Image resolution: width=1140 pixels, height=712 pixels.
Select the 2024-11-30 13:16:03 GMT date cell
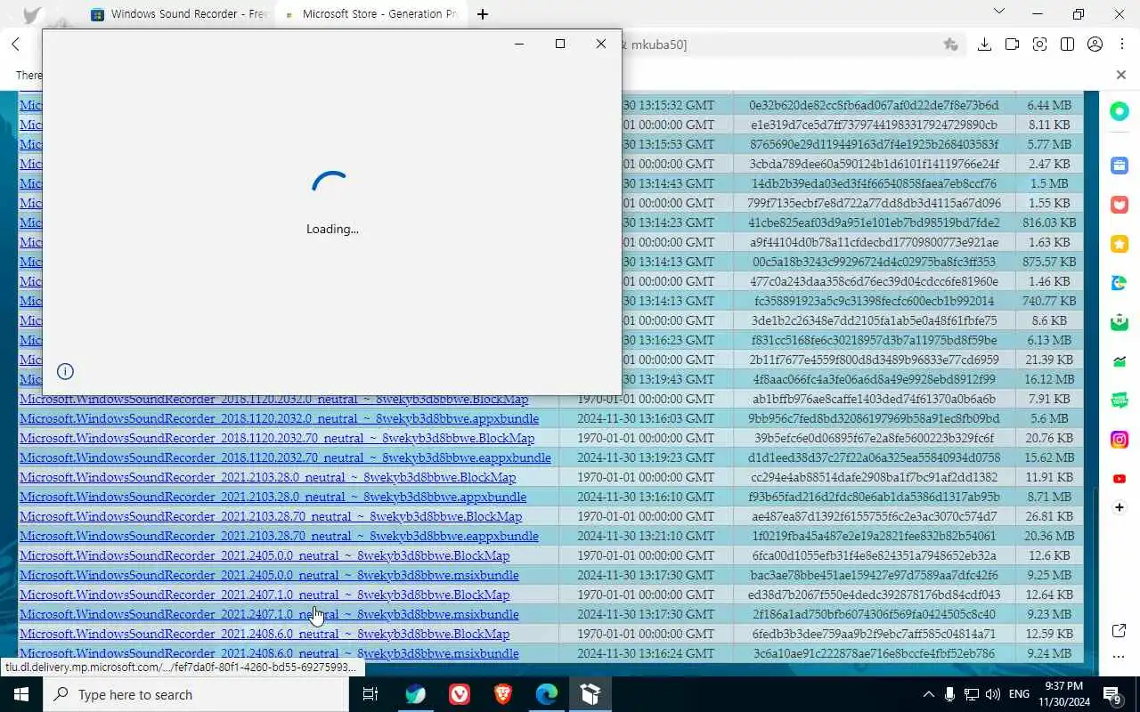646,418
